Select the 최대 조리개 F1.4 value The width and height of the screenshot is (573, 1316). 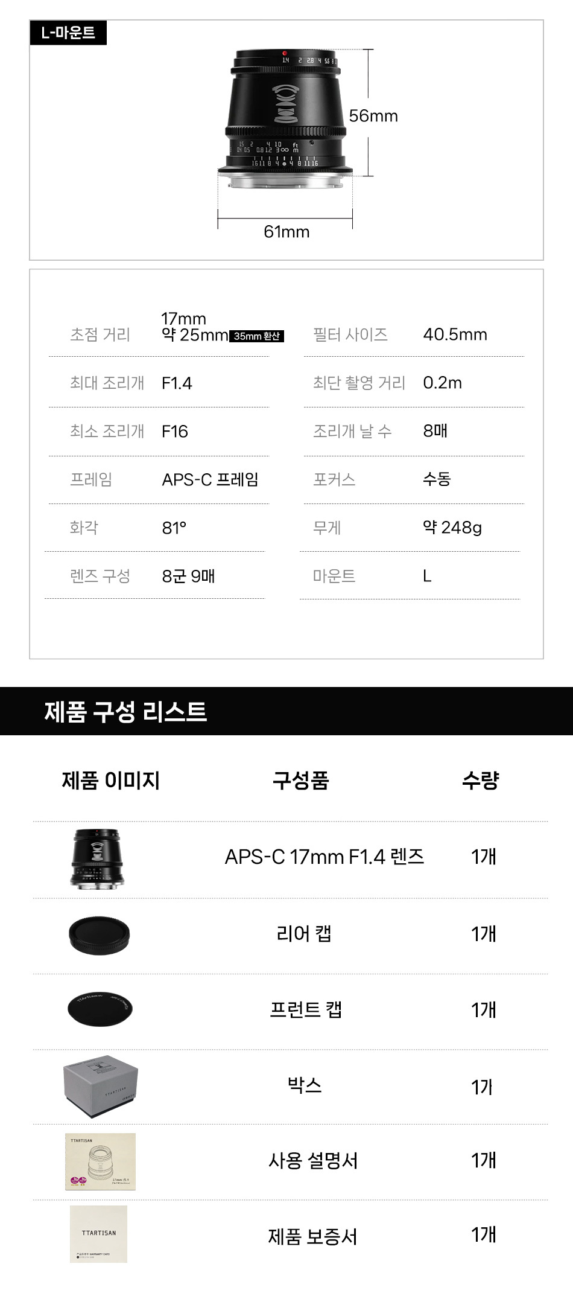177,383
